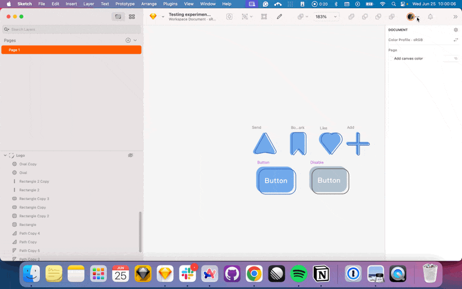Image resolution: width=462 pixels, height=289 pixels.
Task: Toggle visibility of the Logo group
Action: tap(131, 155)
